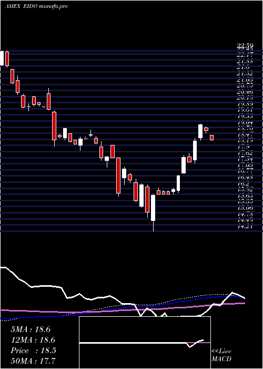Viewport: 263px width, 369px height.
Task: Click inside the MACD inset panel
Action: tap(145, 343)
